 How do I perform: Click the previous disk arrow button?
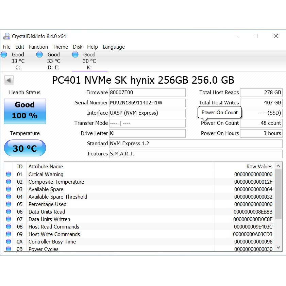(x=9, y=80)
